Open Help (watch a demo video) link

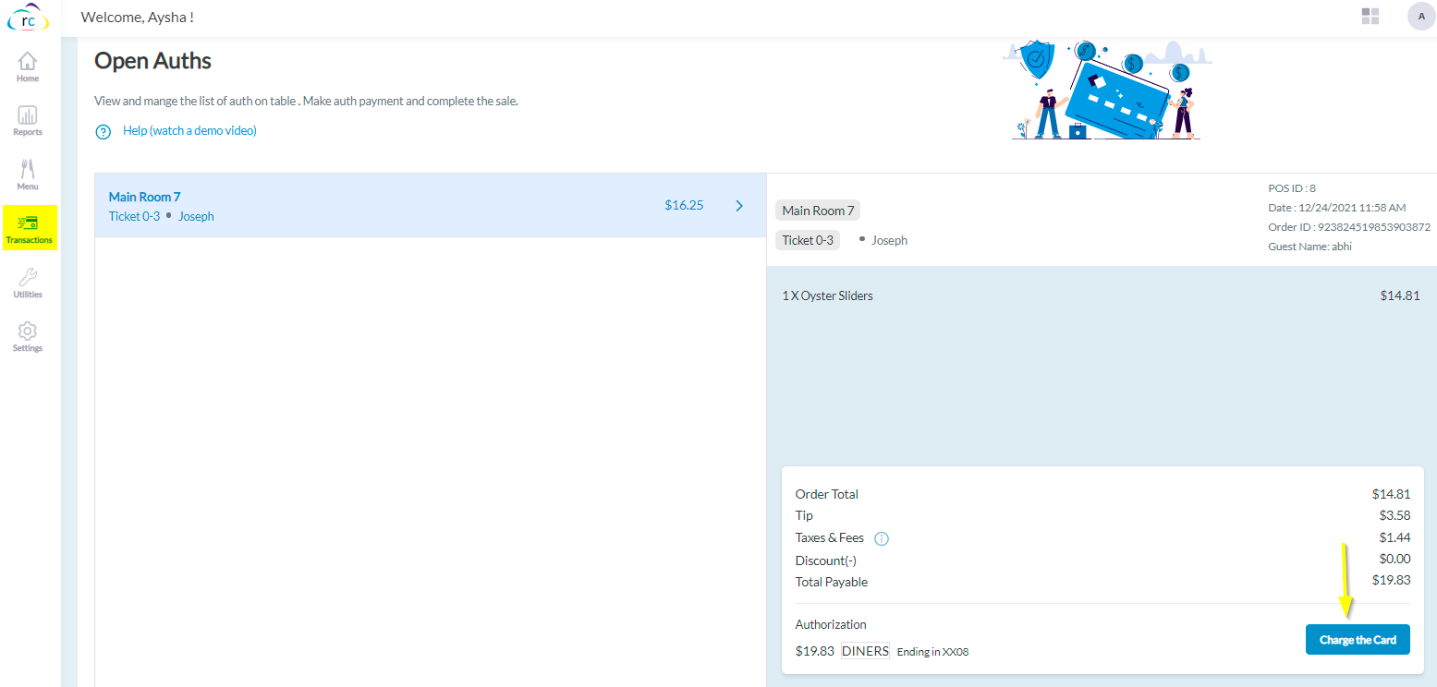click(x=189, y=131)
